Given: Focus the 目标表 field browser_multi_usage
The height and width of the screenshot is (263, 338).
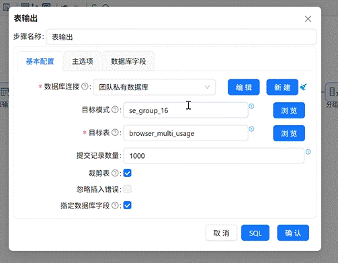Looking at the screenshot, I should click(185, 133).
